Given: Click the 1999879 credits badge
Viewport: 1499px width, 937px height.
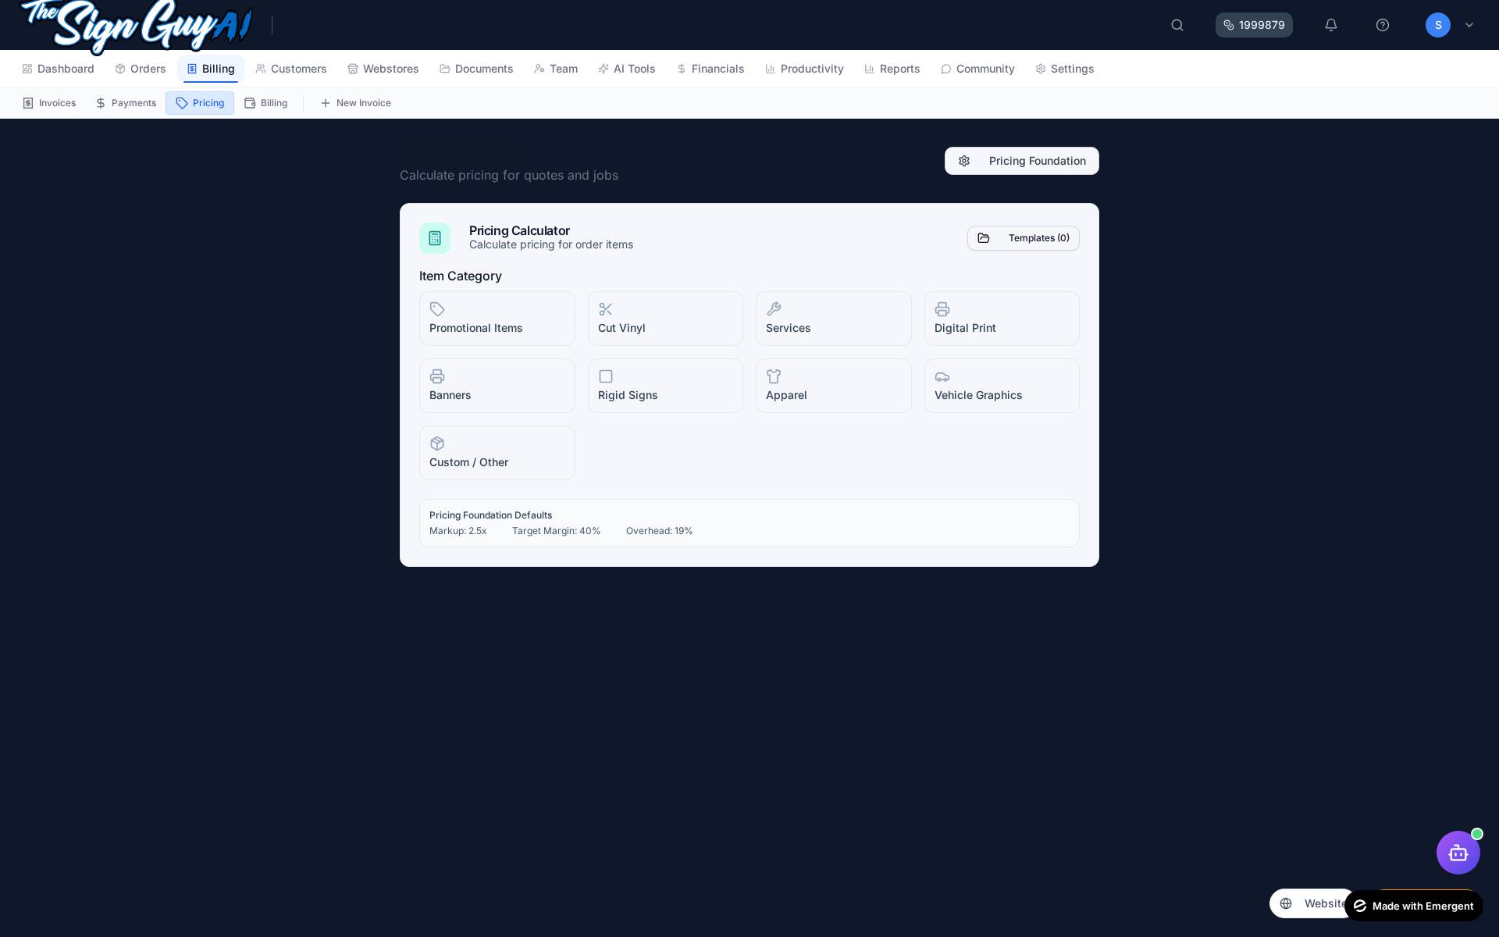Looking at the screenshot, I should click(x=1254, y=25).
